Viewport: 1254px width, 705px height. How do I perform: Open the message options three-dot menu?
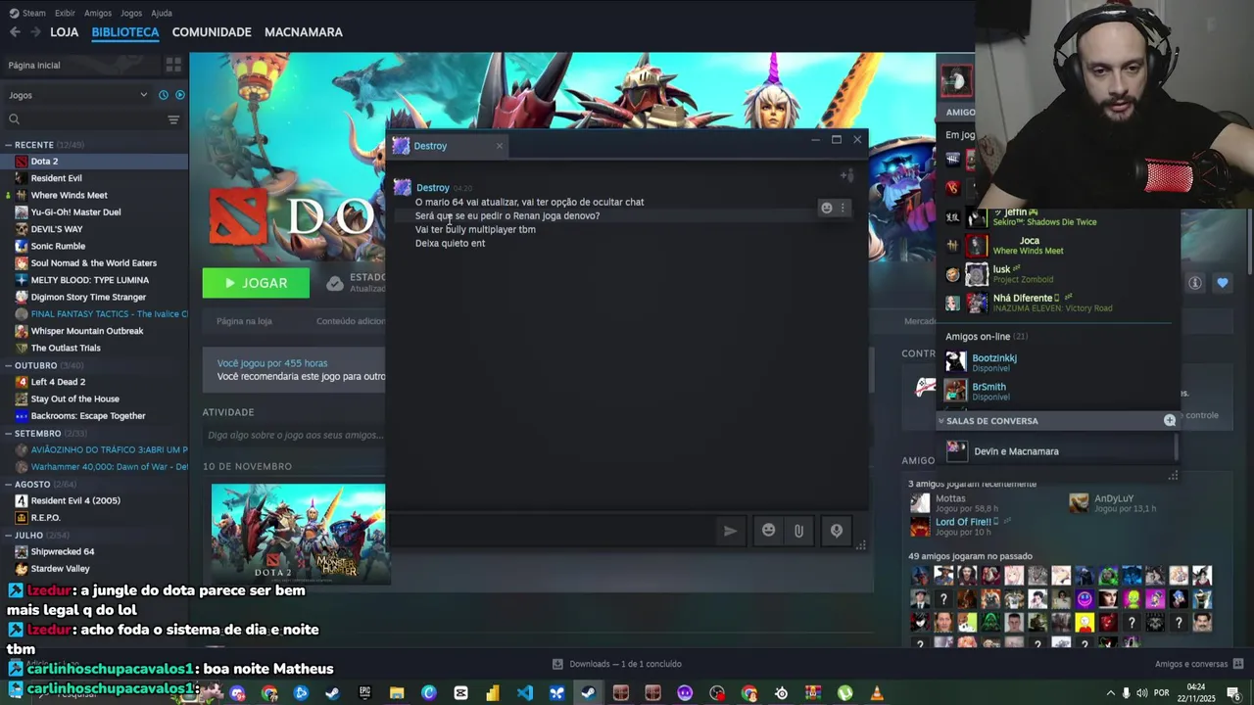(x=843, y=208)
